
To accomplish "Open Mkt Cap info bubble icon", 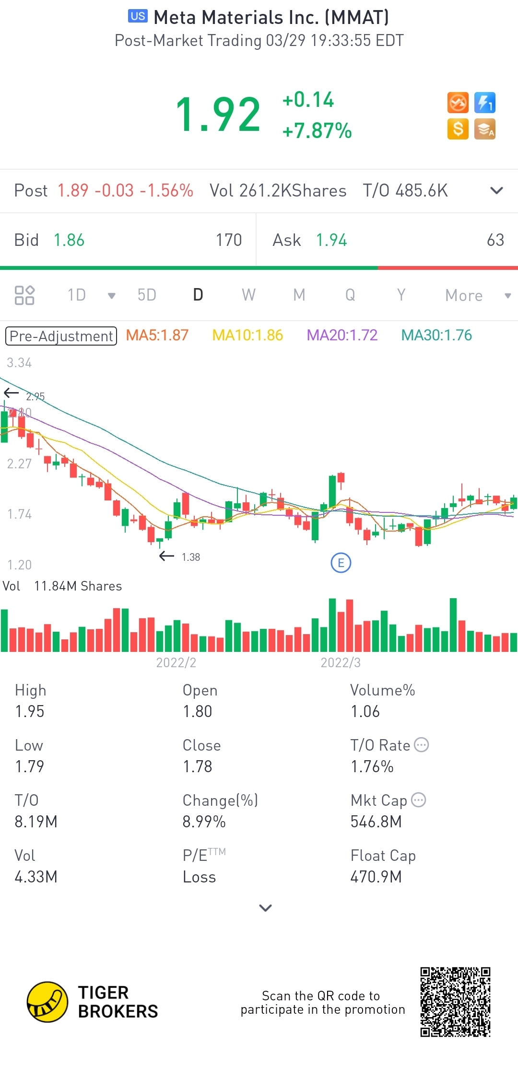I will click(419, 800).
